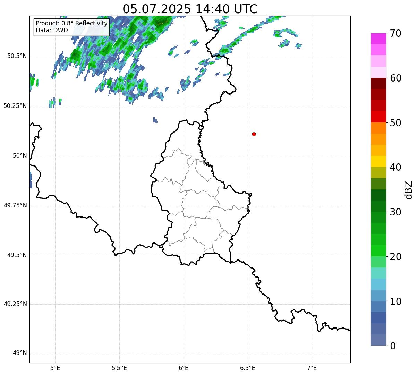The height and width of the screenshot is (375, 417).
Task: Click the dark maroon colorbar segment below 60
Action: pyautogui.click(x=378, y=83)
